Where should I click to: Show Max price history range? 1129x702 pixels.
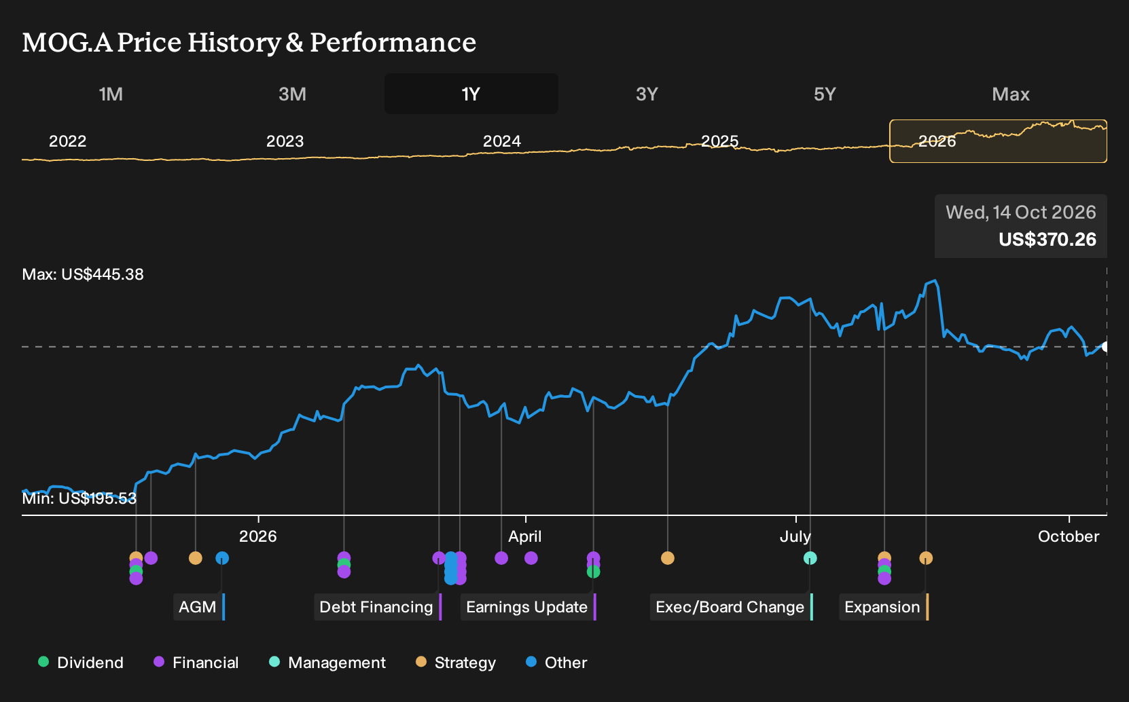[1011, 94]
